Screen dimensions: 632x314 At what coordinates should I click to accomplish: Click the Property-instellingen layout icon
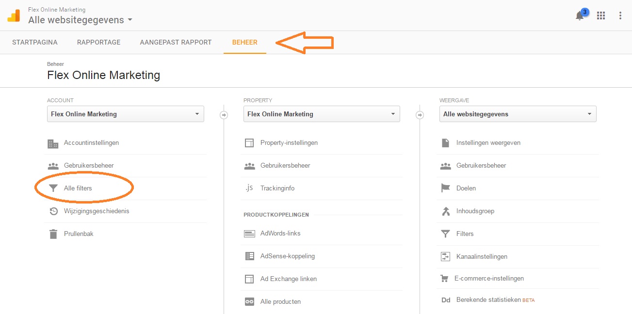pyautogui.click(x=249, y=143)
